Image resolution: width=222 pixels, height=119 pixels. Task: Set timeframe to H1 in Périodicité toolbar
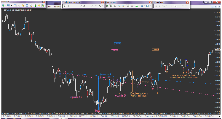click(171, 6)
